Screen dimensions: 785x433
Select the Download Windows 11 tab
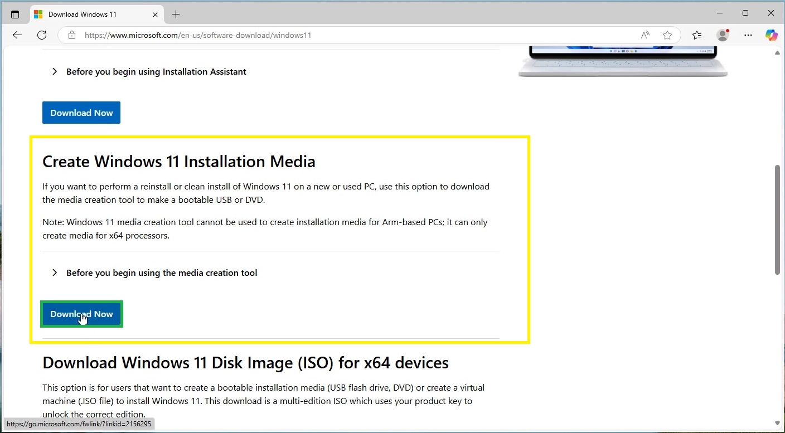click(97, 14)
